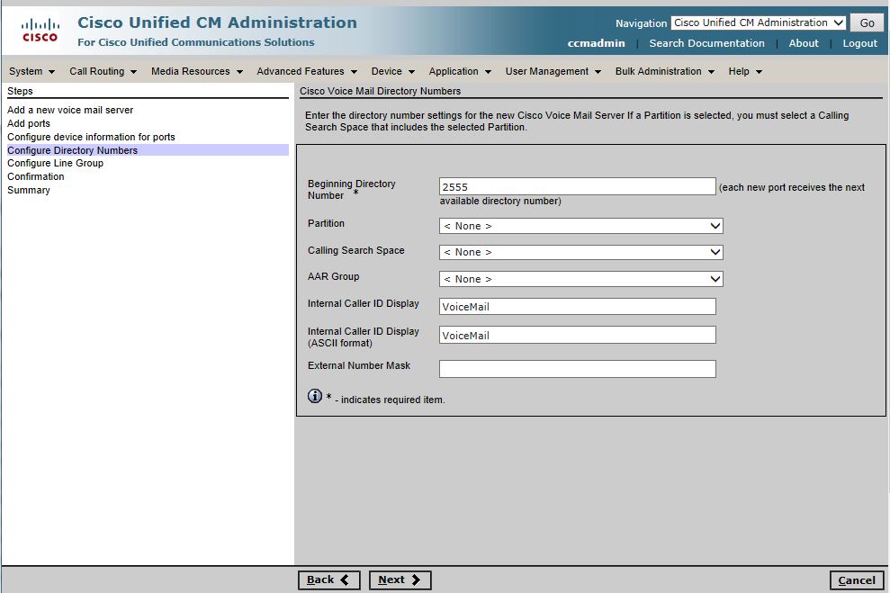Viewport: 890px width, 593px height.
Task: Expand the Calling Search Space dropdown
Action: 580,252
